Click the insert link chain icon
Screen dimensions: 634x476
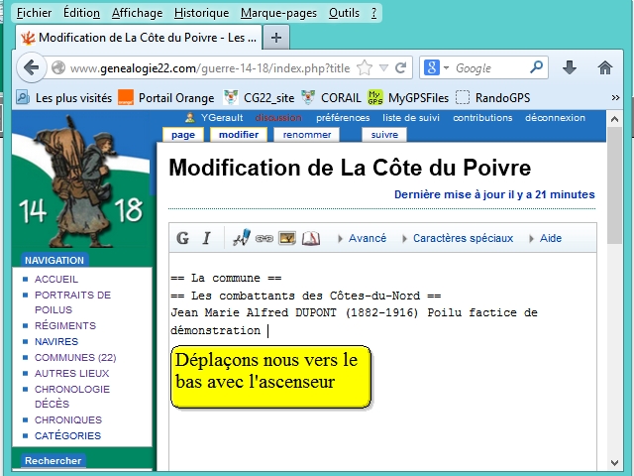264,238
